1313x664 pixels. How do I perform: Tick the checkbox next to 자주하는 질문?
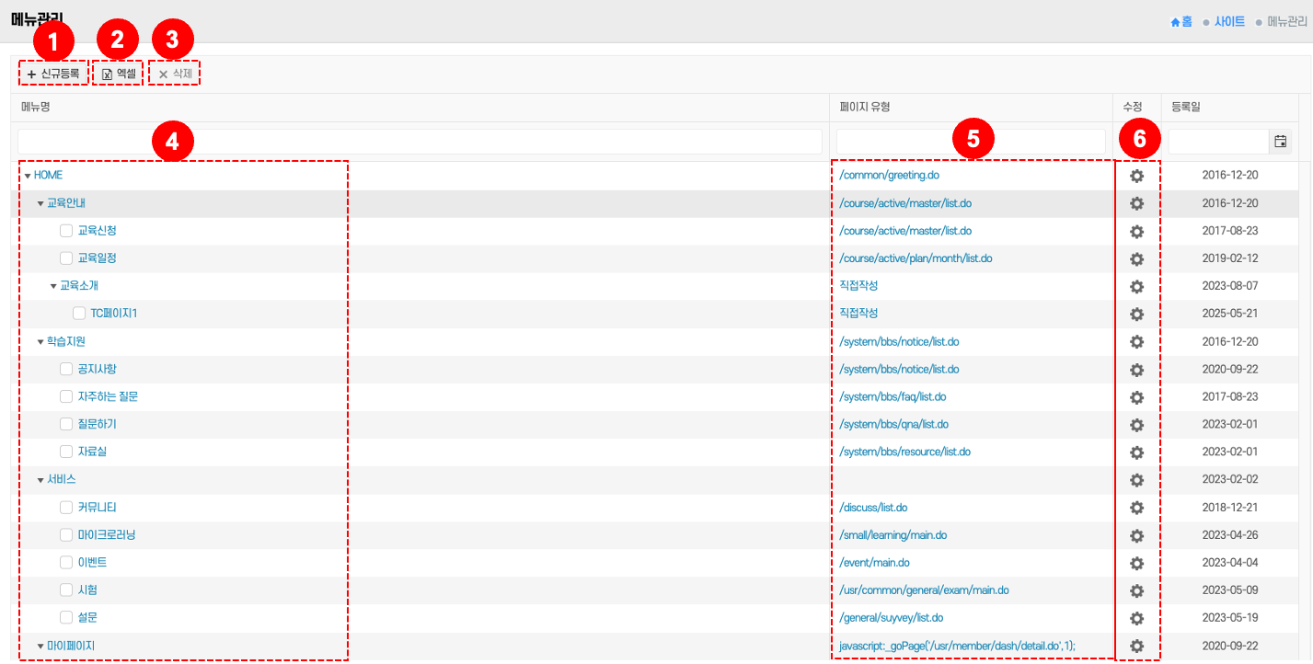(x=66, y=396)
